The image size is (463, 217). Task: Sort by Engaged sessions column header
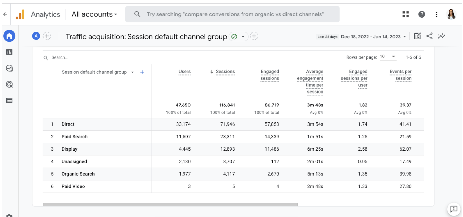(x=270, y=75)
